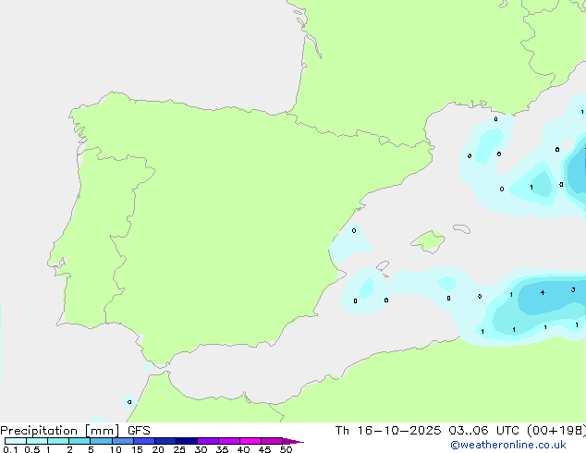Image resolution: width=586 pixels, height=453 pixels.
Task: Click the '03..06 UTC' time text
Action: 483,431
